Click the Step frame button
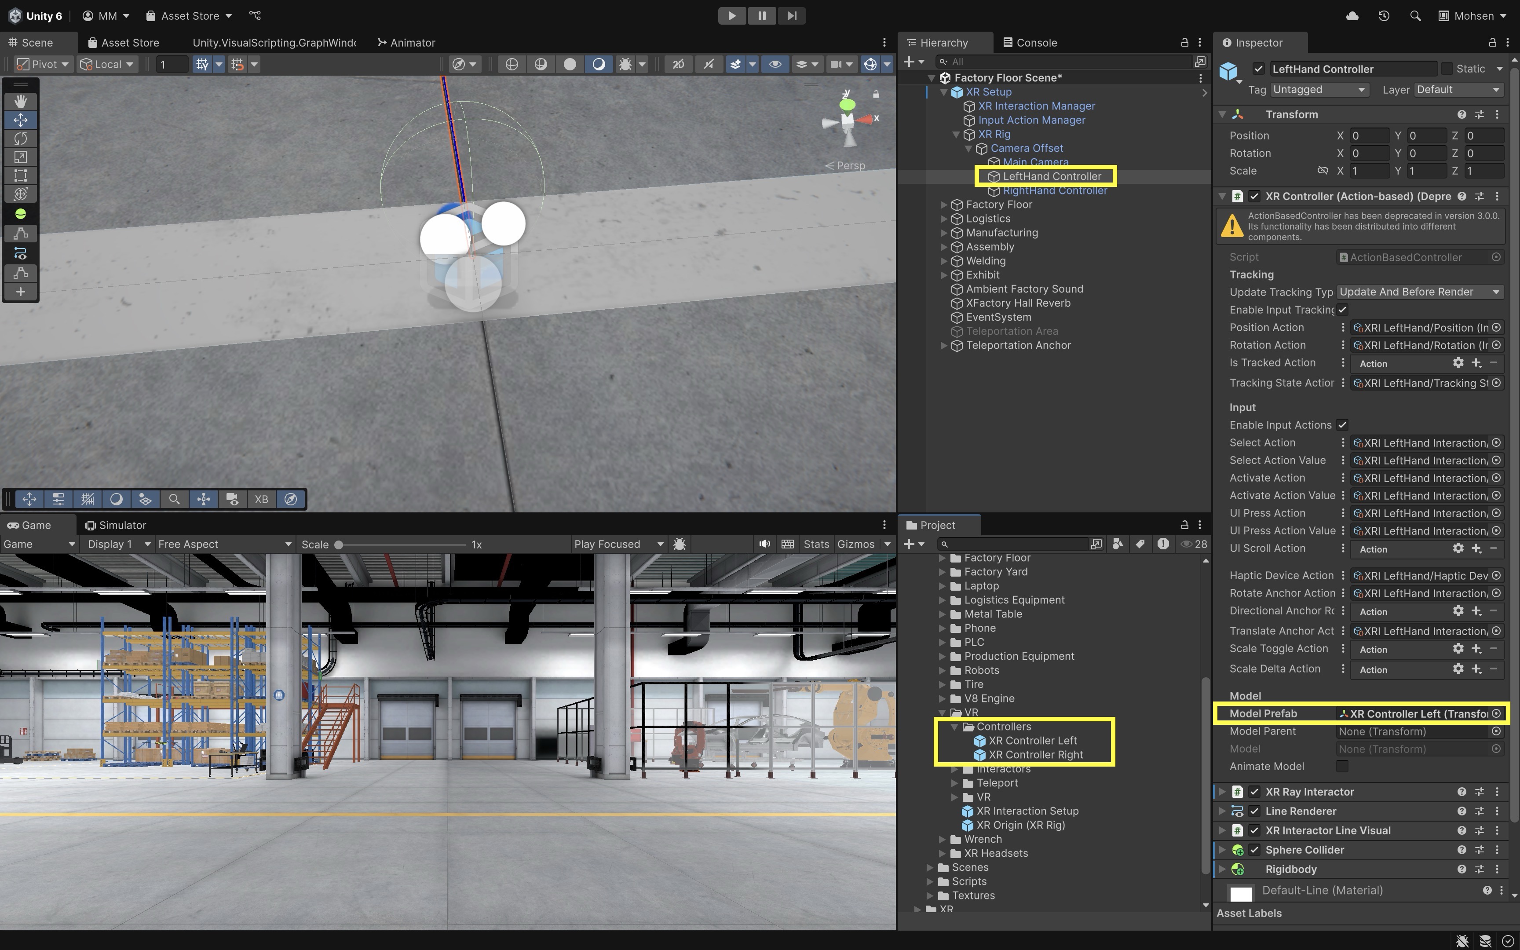 [x=791, y=16]
